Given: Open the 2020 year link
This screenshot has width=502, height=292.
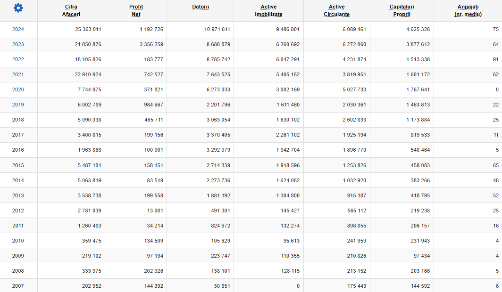Looking at the screenshot, I should click(x=18, y=89).
